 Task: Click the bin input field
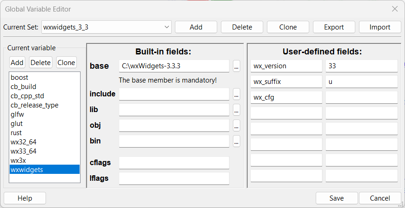[x=174, y=141]
